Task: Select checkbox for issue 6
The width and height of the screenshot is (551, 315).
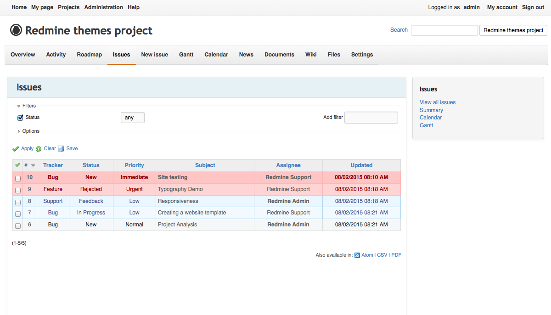Action: [x=18, y=225]
